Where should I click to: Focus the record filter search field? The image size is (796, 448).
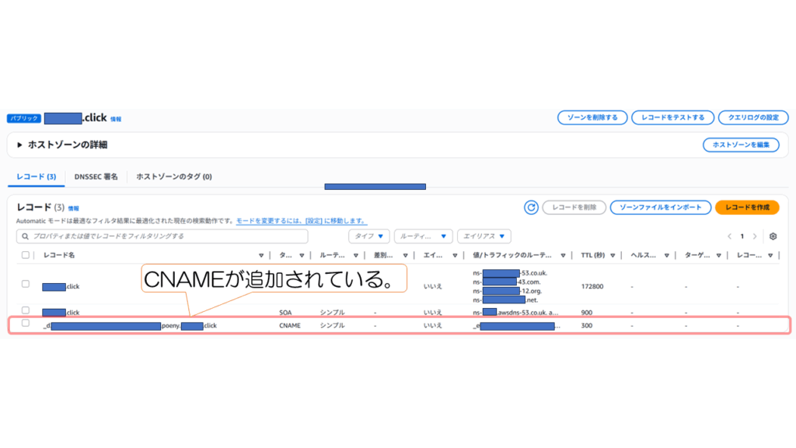point(162,236)
